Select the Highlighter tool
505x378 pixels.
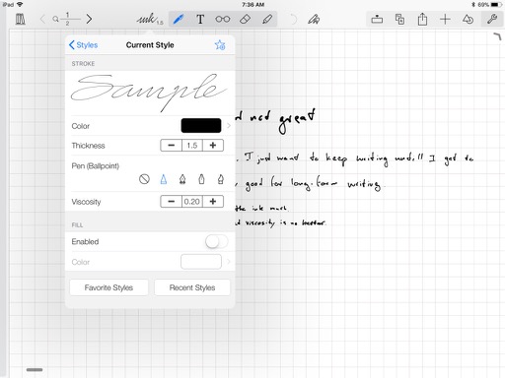point(267,19)
